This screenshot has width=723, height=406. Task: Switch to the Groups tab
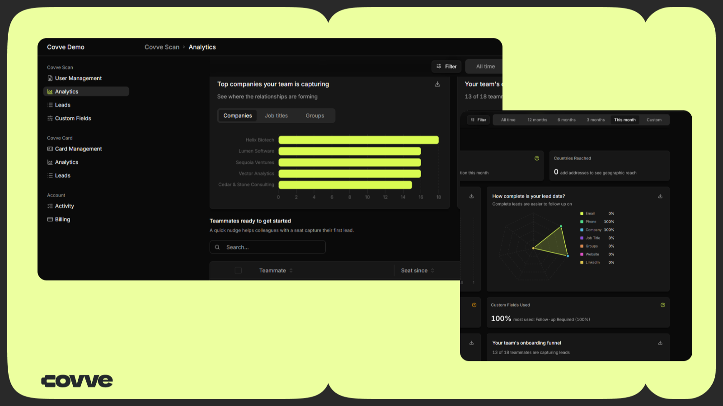pyautogui.click(x=315, y=116)
